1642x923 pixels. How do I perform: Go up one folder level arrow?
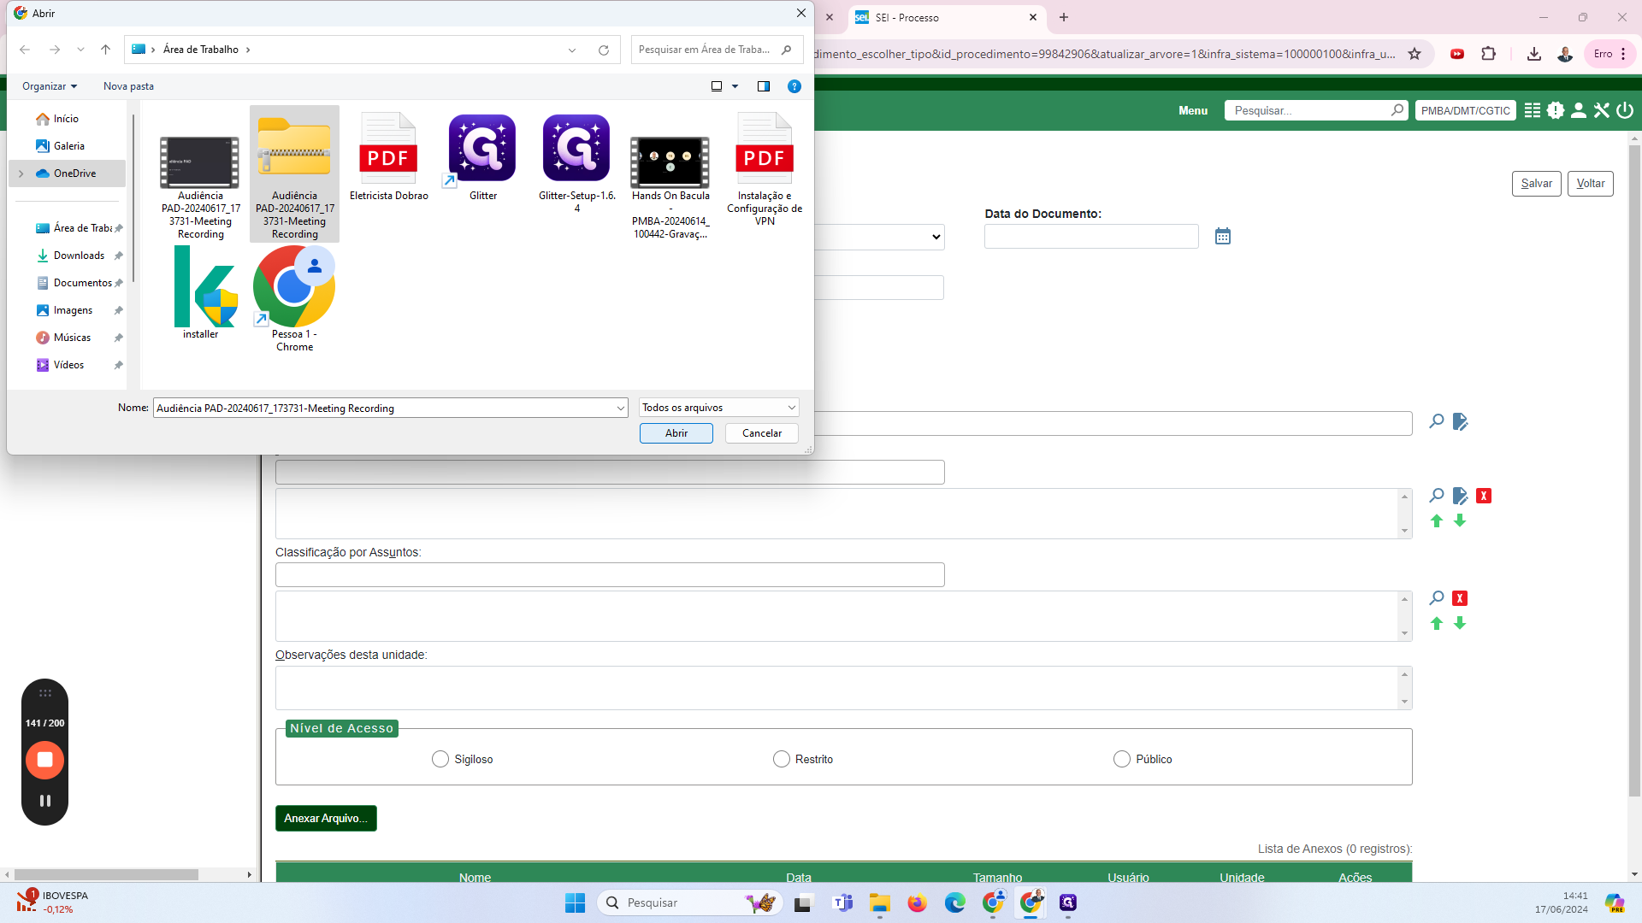[106, 50]
